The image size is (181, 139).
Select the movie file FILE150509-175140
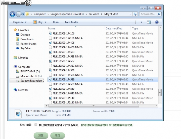click(x=64, y=98)
